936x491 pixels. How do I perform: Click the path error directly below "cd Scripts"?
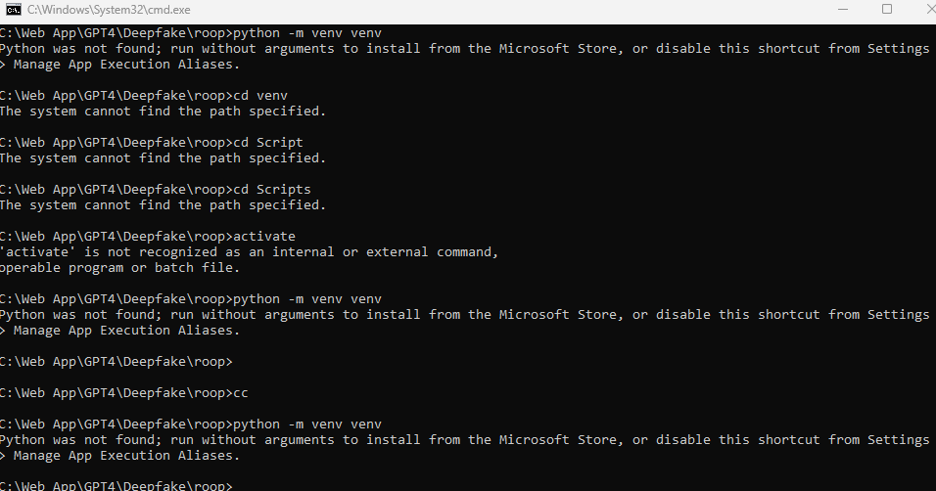[163, 204]
